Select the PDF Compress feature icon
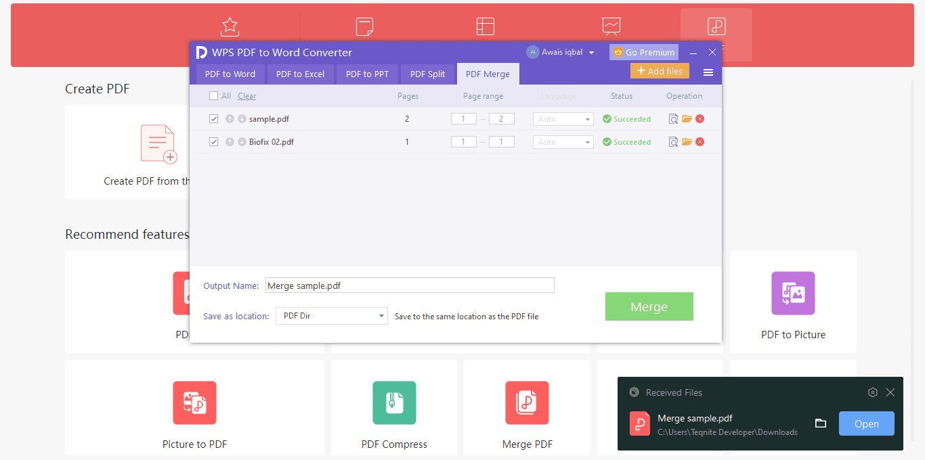925x460 pixels. click(394, 403)
